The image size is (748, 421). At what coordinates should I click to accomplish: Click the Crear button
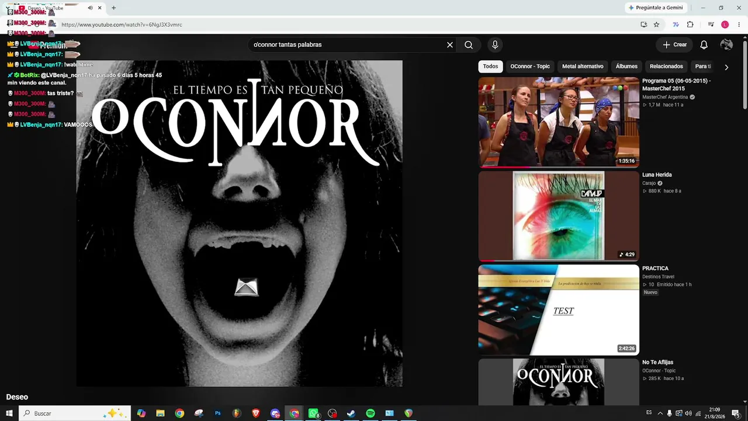(675, 44)
